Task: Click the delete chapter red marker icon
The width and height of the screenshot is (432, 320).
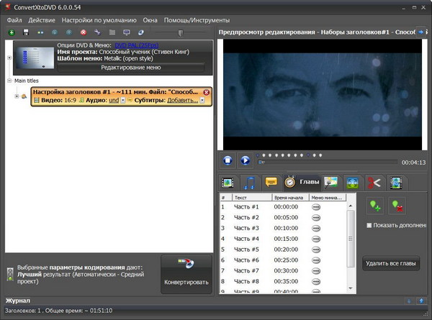Action: (396, 206)
